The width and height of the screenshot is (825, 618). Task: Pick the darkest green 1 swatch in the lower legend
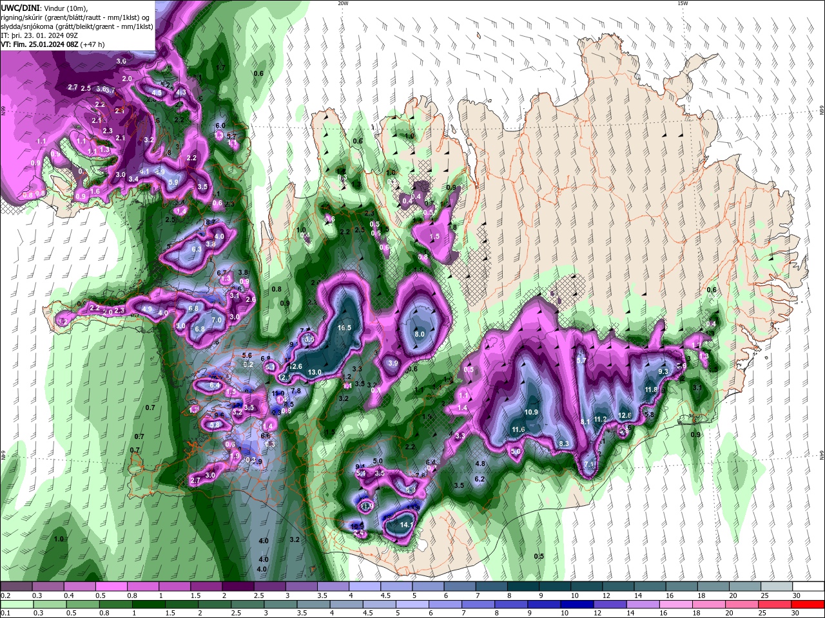pyautogui.click(x=148, y=604)
